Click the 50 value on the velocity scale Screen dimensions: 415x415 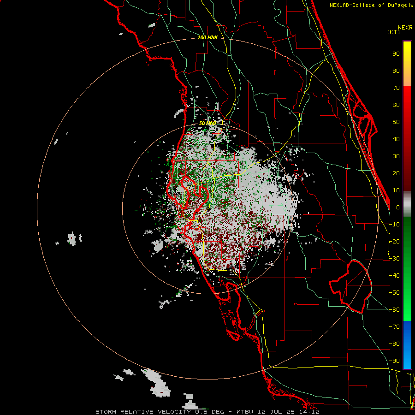(396, 122)
